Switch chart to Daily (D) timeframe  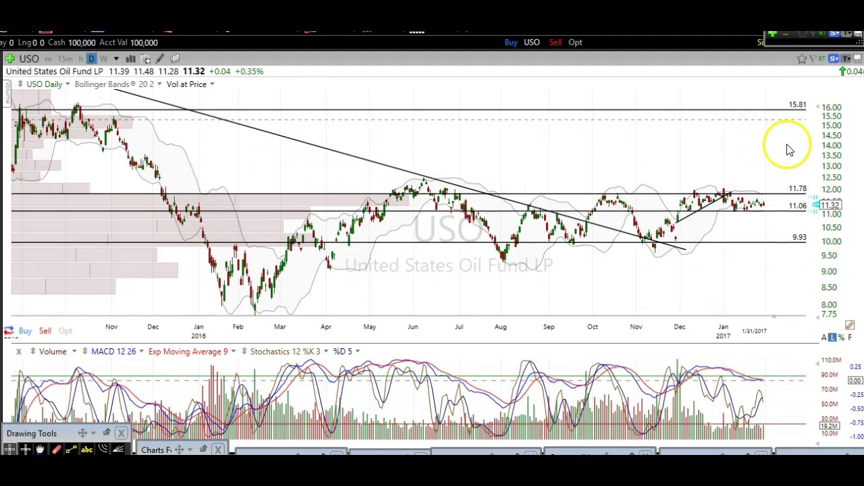(x=92, y=59)
